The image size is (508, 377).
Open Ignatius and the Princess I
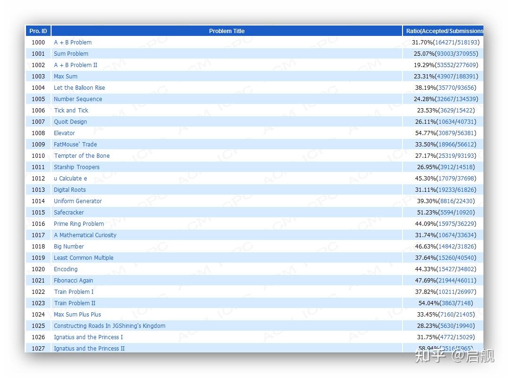[x=88, y=337]
